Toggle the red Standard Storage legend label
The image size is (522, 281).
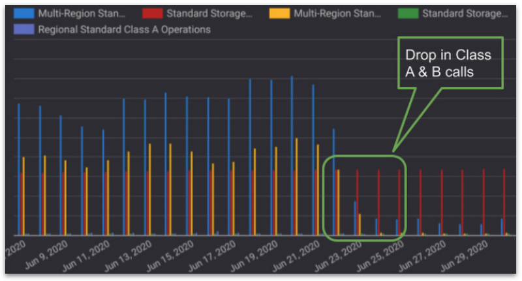point(209,13)
